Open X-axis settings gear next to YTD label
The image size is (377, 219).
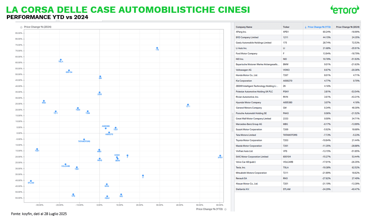coord(225,209)
